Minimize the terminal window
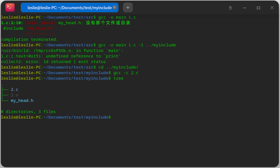The width and height of the screenshot is (280, 168). tap(244, 8)
